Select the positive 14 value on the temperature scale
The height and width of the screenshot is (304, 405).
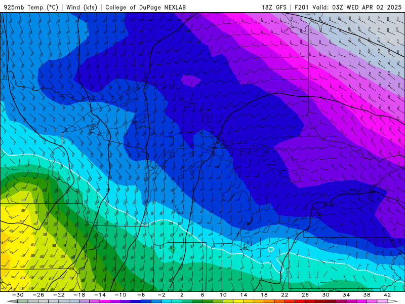pos(244,295)
